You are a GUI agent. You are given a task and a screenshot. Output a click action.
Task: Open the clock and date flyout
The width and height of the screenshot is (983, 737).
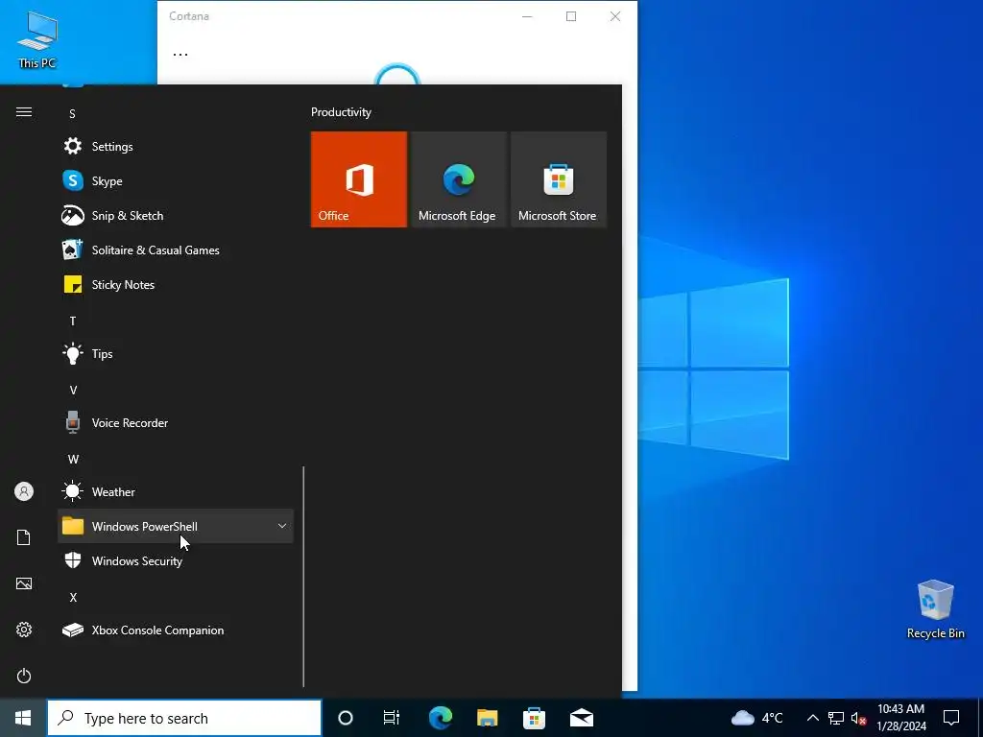900,718
